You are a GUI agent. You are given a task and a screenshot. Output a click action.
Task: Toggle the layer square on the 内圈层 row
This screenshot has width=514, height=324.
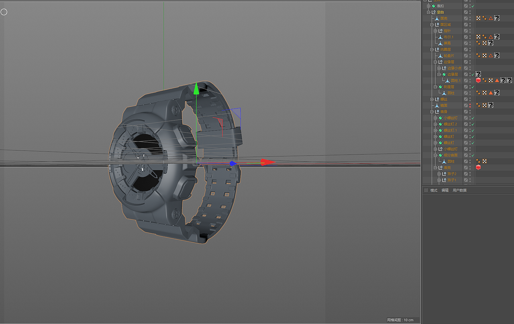point(466,49)
